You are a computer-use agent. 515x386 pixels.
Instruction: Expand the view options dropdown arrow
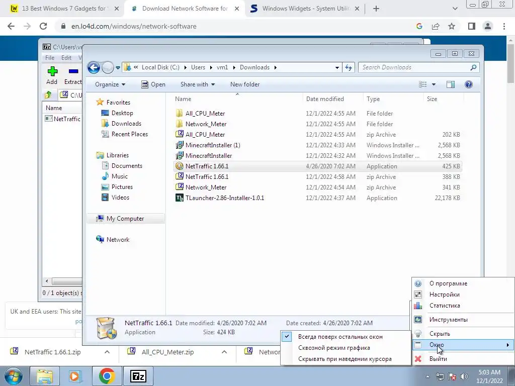(434, 84)
